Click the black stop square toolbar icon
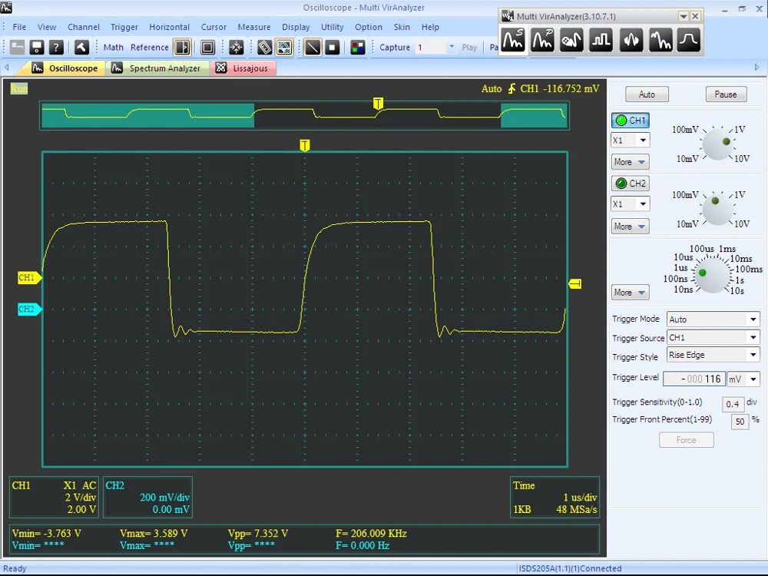The height and width of the screenshot is (576, 768). tap(332, 48)
